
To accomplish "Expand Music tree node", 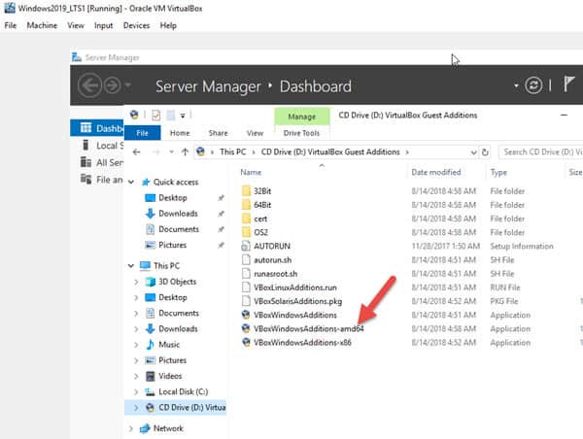I will click(x=136, y=345).
